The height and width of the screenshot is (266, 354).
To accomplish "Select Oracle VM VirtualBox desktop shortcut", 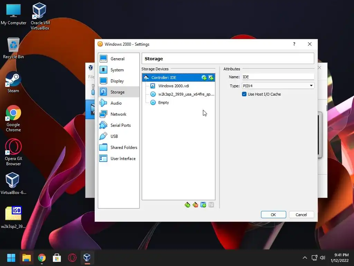I will click(x=40, y=16).
